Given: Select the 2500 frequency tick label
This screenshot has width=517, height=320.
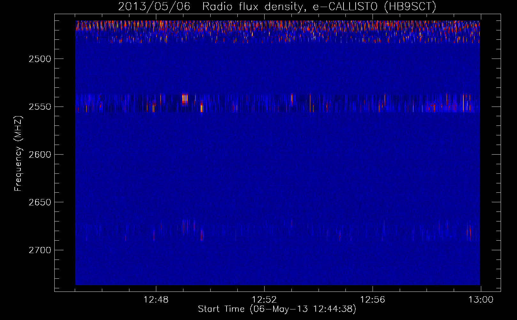Looking at the screenshot, I should coord(40,59).
